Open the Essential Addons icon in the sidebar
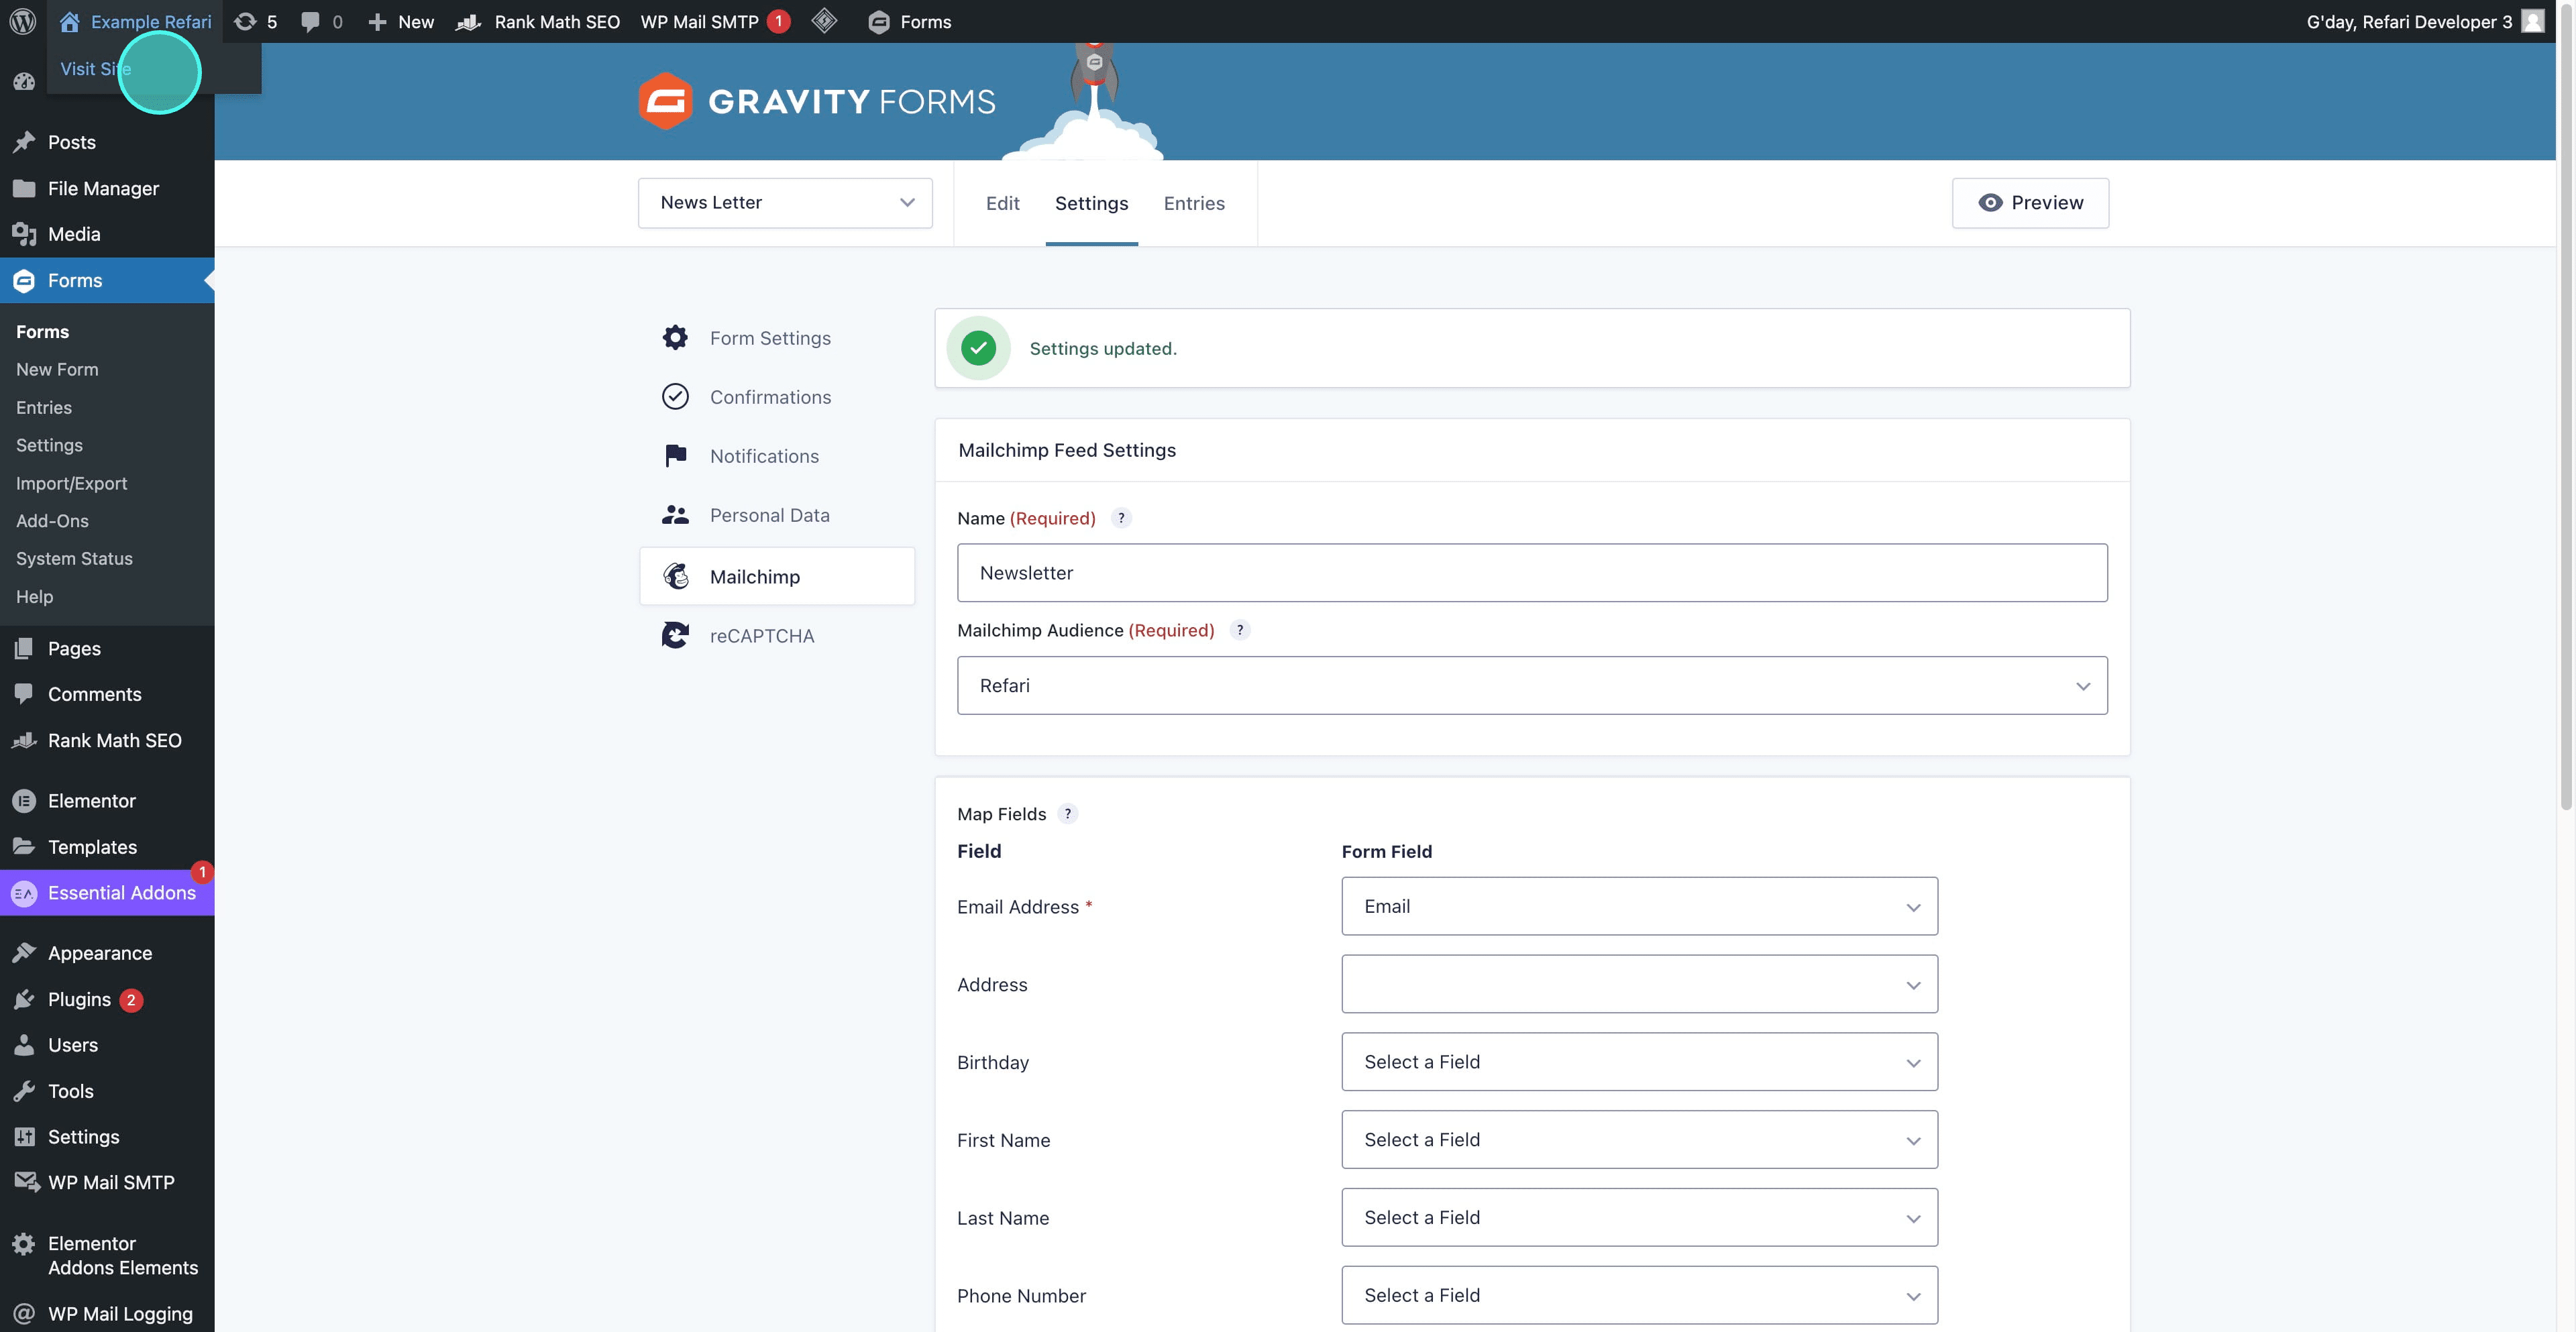This screenshot has height=1332, width=2576. (x=24, y=893)
